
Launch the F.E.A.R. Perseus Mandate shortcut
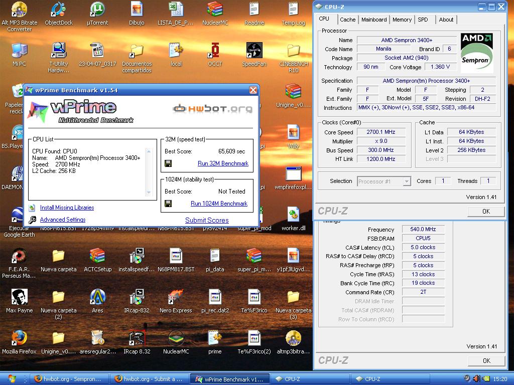click(20, 256)
